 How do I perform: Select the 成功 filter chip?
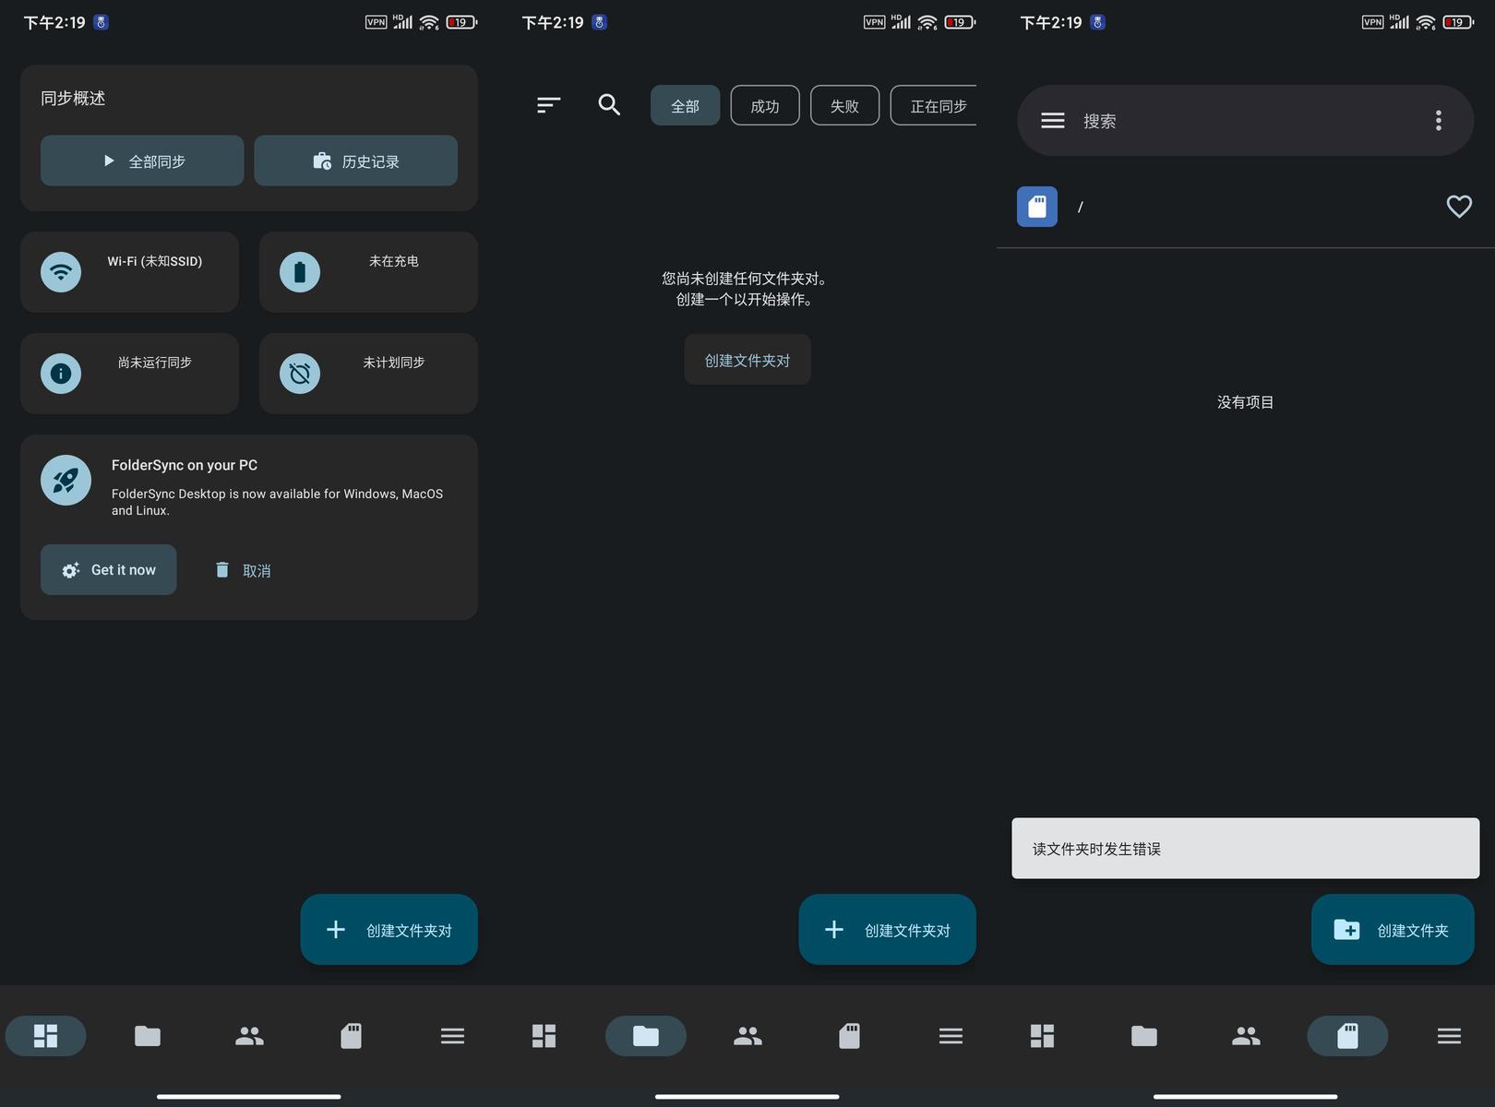click(x=765, y=105)
